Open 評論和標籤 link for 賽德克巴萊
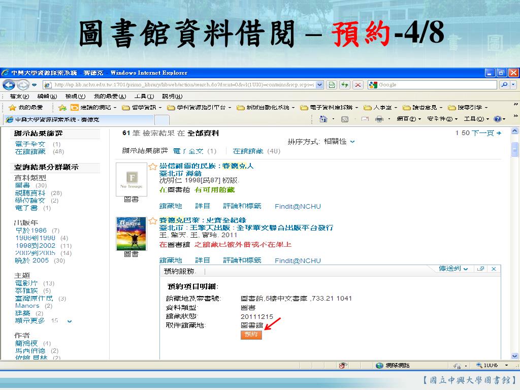Viewport: 520px width, 390px height. 242,261
